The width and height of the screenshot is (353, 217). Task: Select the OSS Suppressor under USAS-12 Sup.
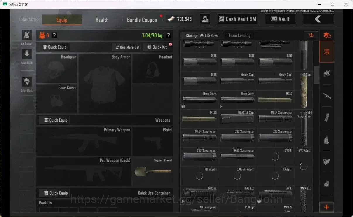click(x=237, y=137)
